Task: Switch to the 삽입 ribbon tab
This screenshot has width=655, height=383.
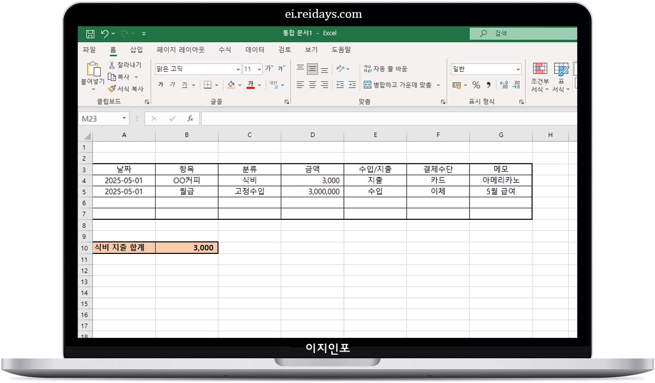Action: [x=136, y=50]
